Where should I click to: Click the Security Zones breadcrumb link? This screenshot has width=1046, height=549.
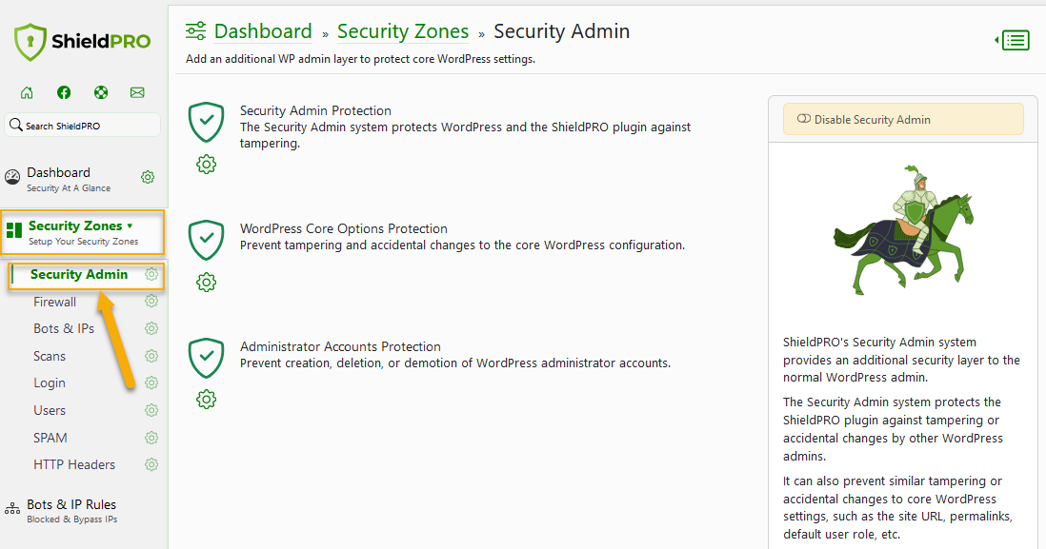point(403,31)
